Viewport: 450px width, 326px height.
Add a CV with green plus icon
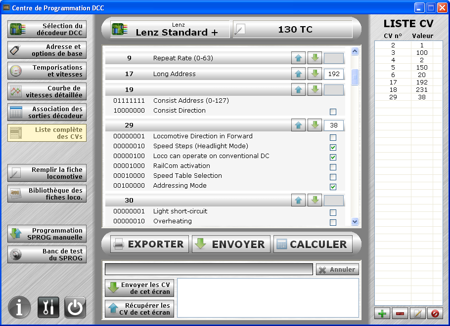pyautogui.click(x=382, y=313)
